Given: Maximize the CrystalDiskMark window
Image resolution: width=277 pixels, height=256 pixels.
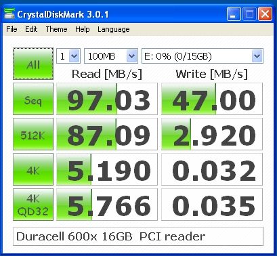Looking at the screenshot, I should [249, 14].
